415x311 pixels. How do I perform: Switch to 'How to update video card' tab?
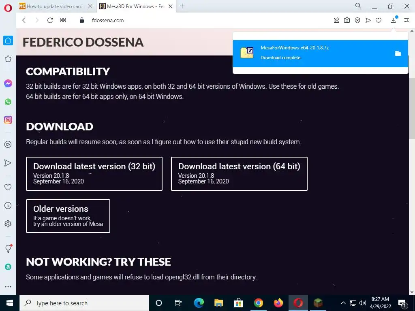coord(54,6)
